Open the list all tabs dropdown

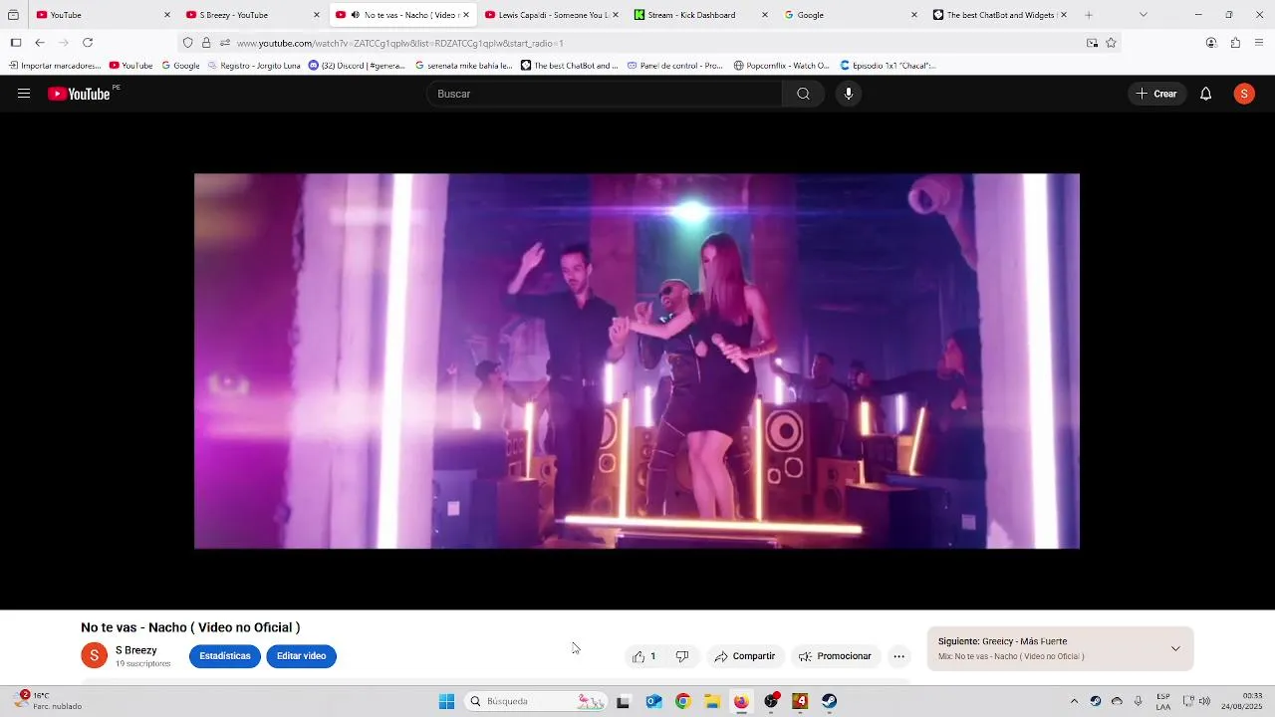[1143, 15]
